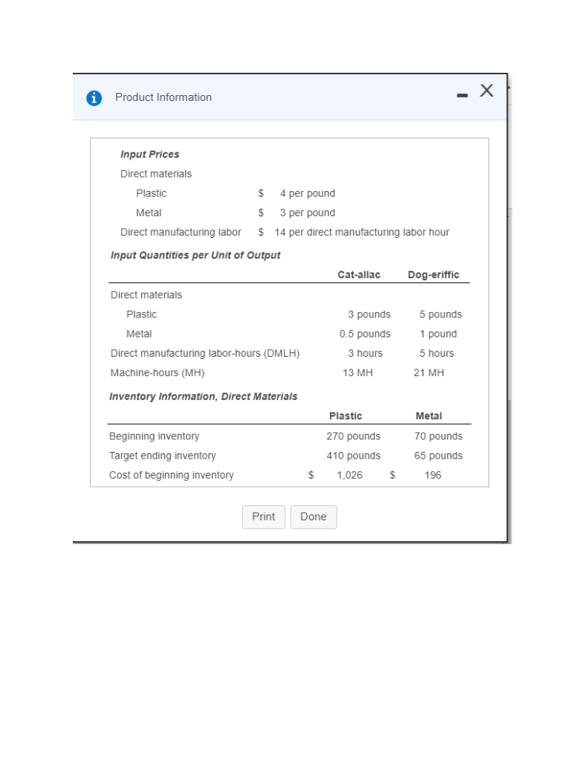Click 'Plastic' inventory column header
The height and width of the screenshot is (761, 588).
tap(346, 416)
